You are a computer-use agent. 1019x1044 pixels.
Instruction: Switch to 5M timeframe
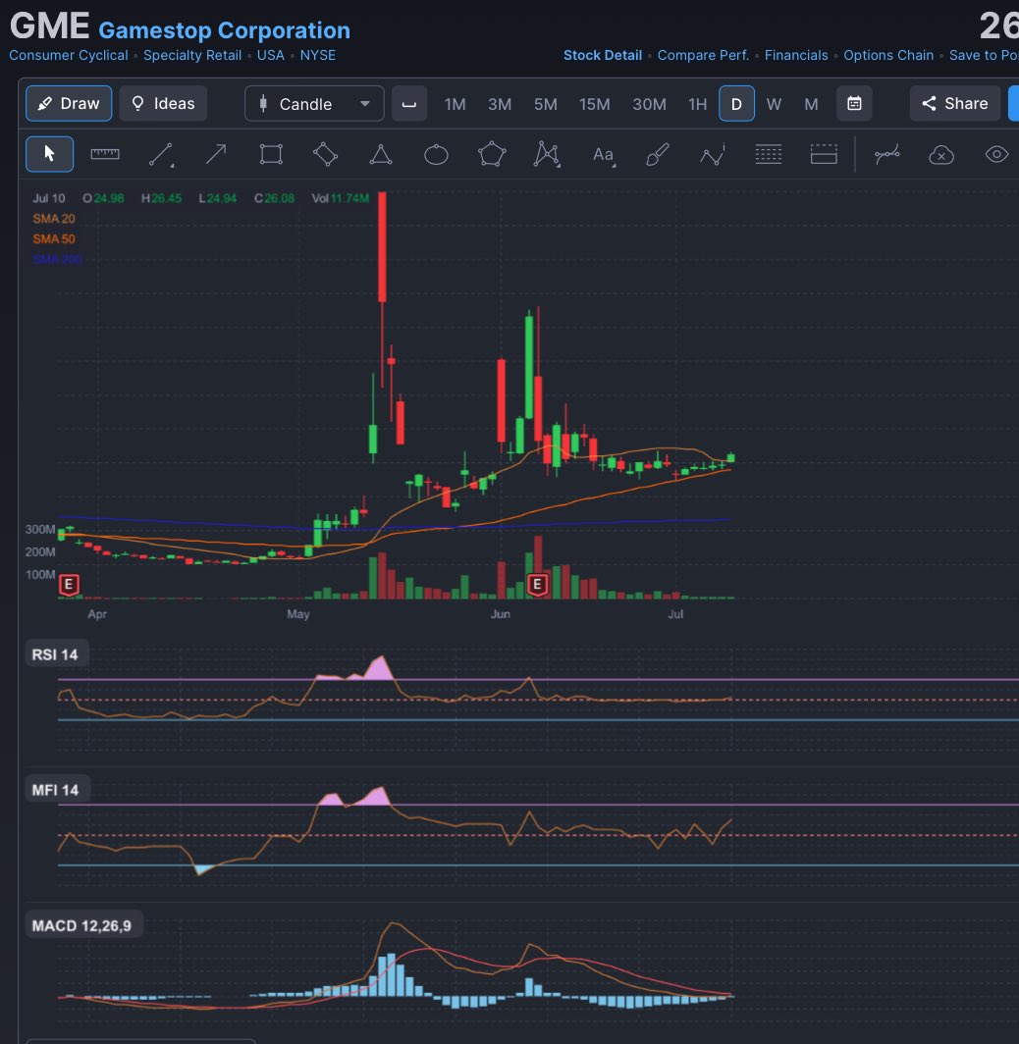click(546, 105)
